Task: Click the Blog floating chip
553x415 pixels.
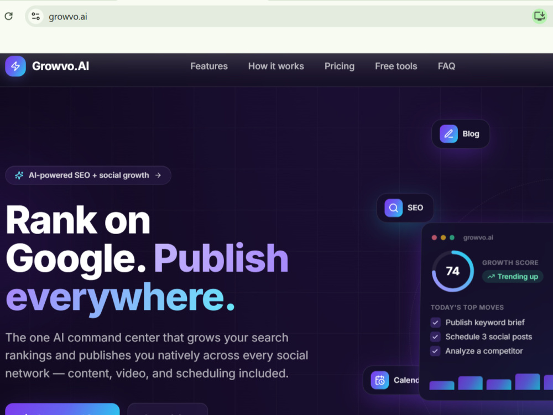Action: click(461, 134)
